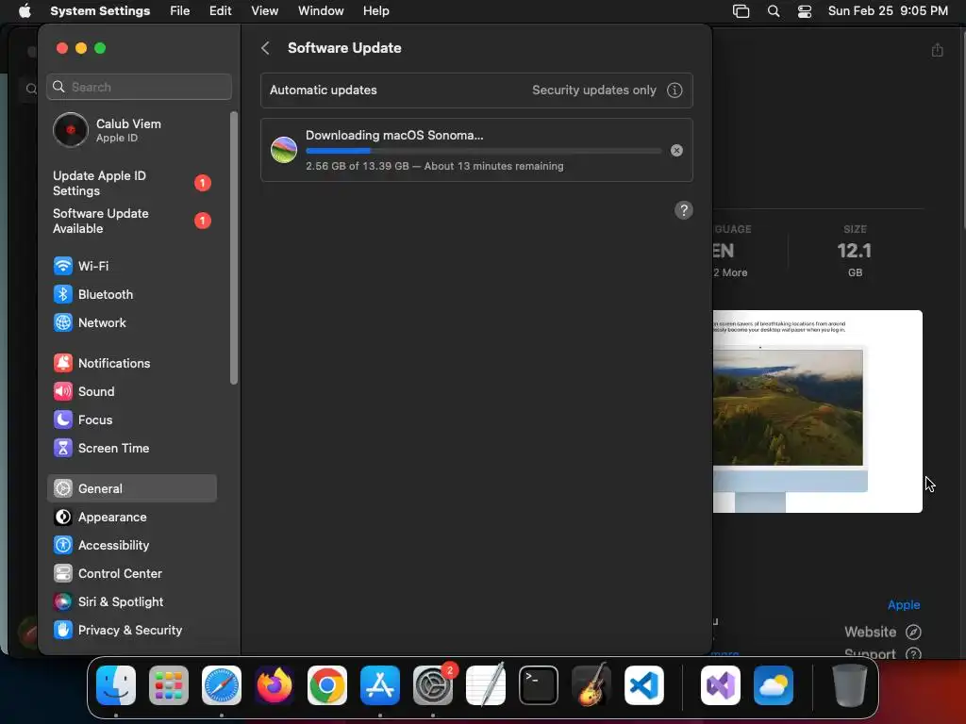966x724 pixels.
Task: Open the Apple menu
Action: click(x=24, y=11)
